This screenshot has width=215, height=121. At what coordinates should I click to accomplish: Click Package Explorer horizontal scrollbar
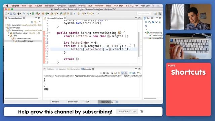[x=21, y=98]
